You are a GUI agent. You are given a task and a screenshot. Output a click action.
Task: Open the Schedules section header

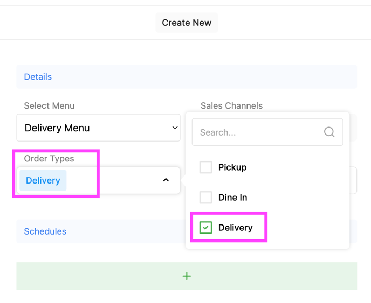[45, 231]
